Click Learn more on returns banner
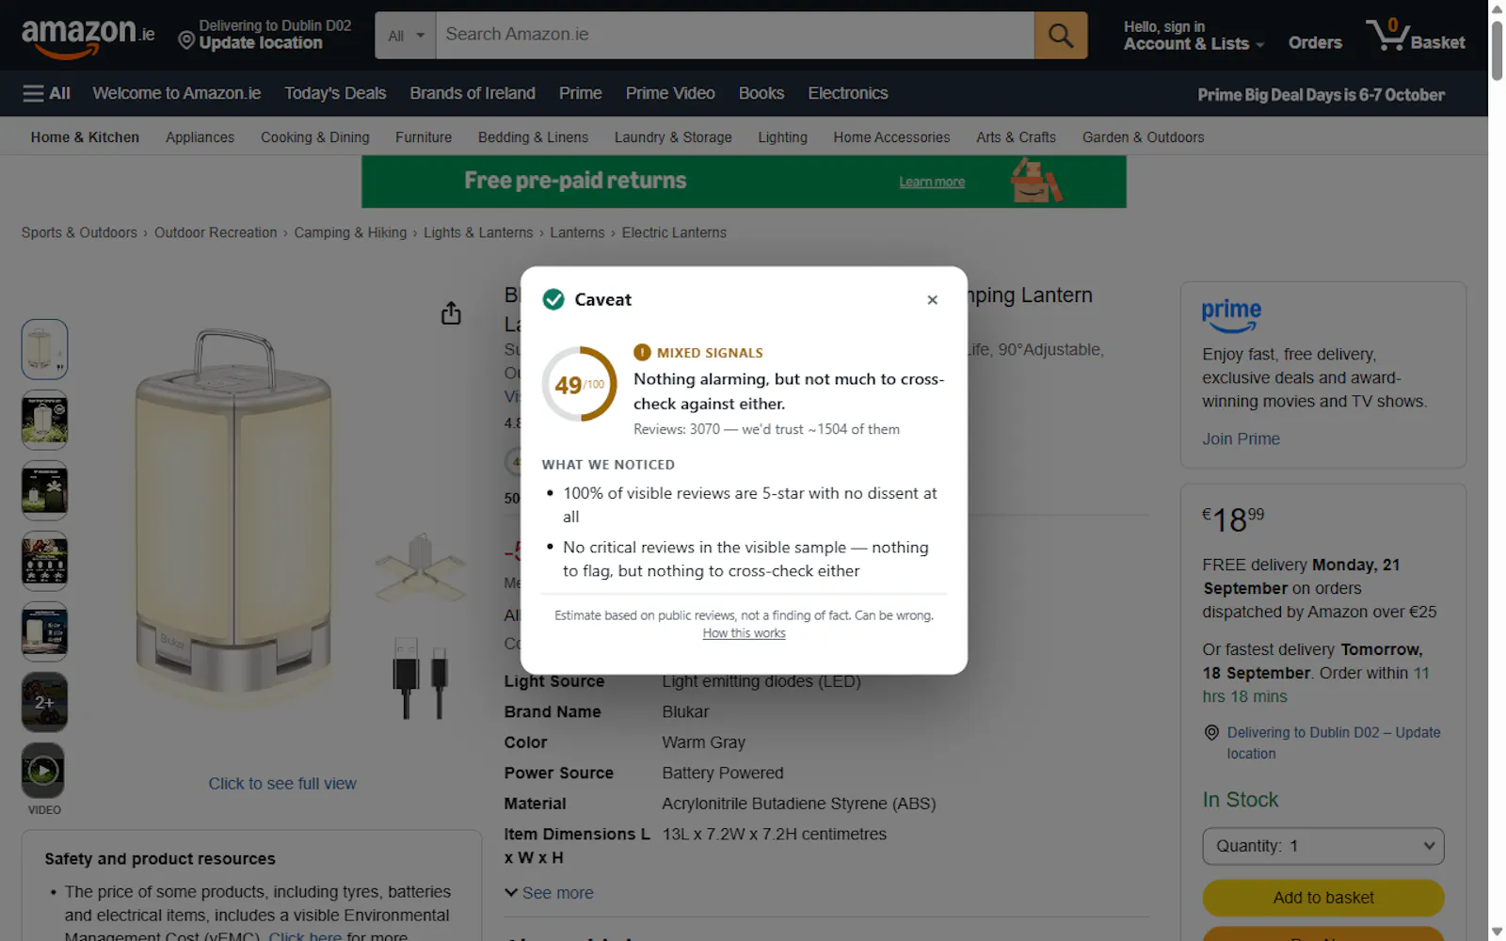Image resolution: width=1506 pixels, height=941 pixels. coord(932,182)
